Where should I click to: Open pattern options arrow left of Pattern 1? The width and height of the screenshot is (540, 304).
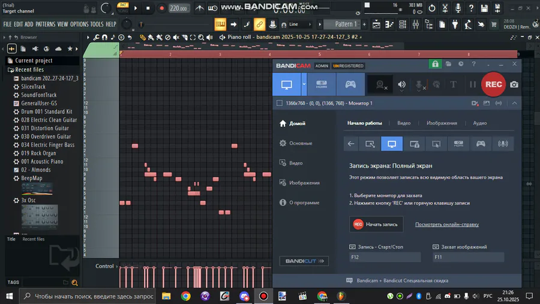click(320, 24)
